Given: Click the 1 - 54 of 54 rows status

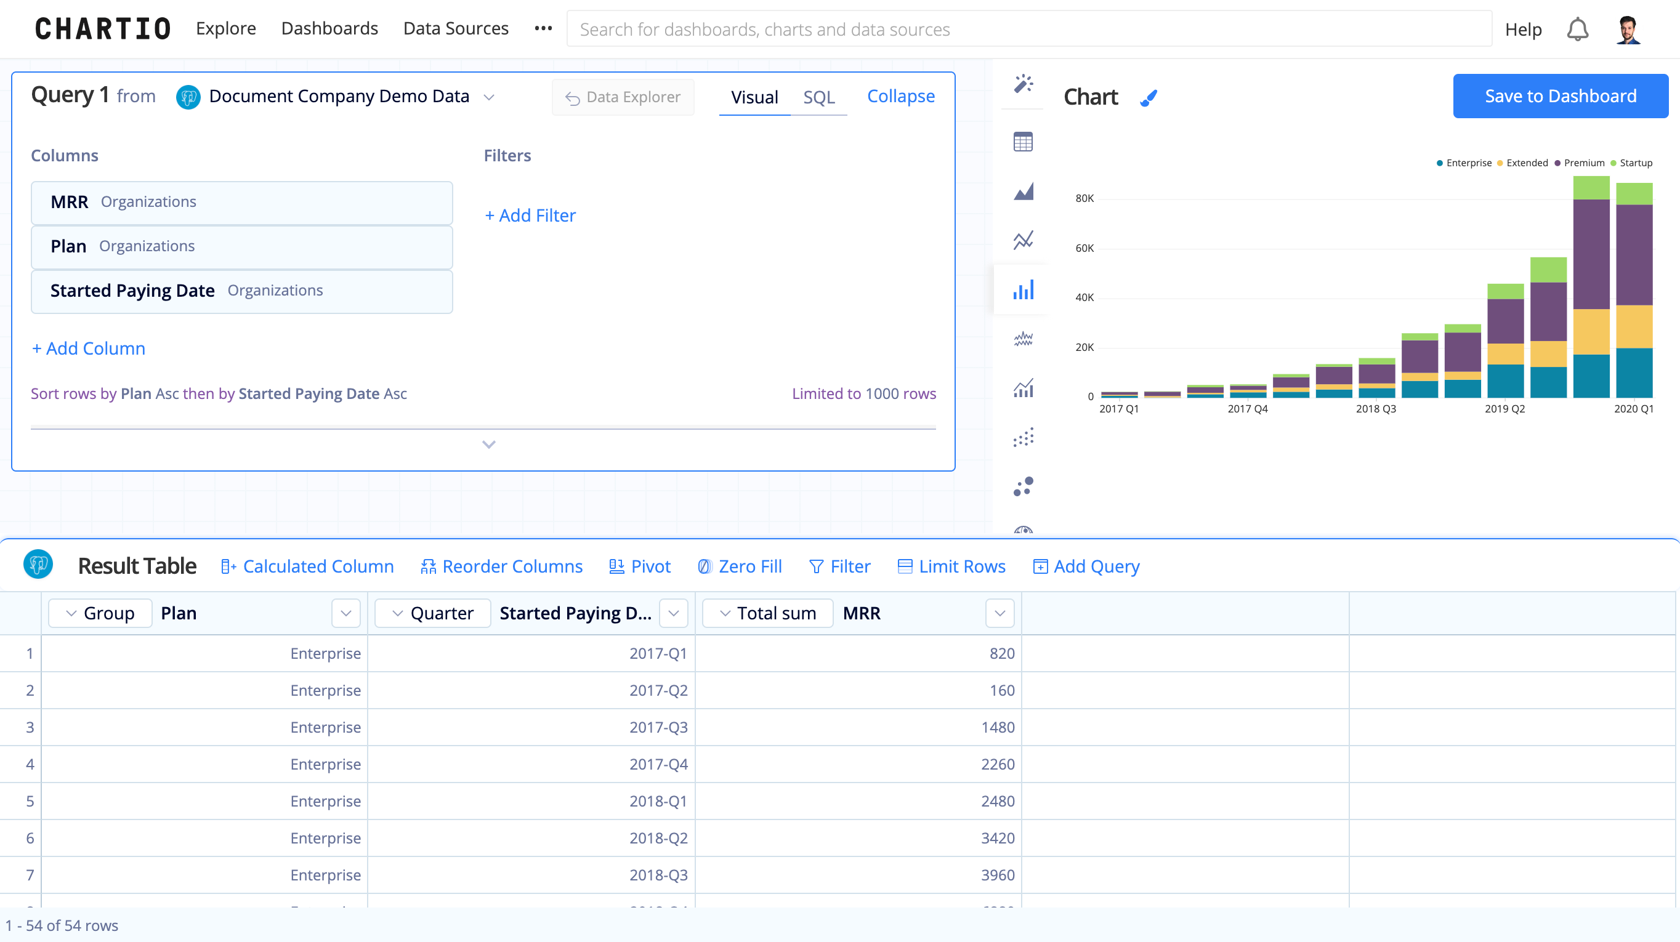Looking at the screenshot, I should click(62, 926).
